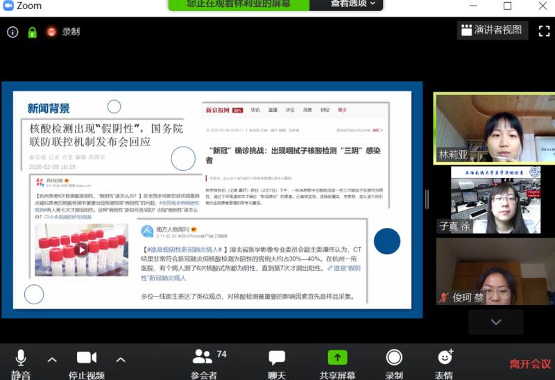The height and width of the screenshot is (380, 555).
Task: Open the chat (聊天) panel
Action: pyautogui.click(x=277, y=364)
